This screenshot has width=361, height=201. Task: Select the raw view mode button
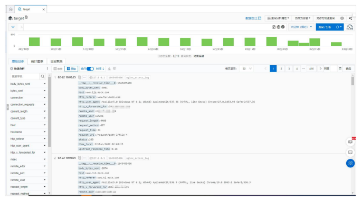(x=71, y=68)
